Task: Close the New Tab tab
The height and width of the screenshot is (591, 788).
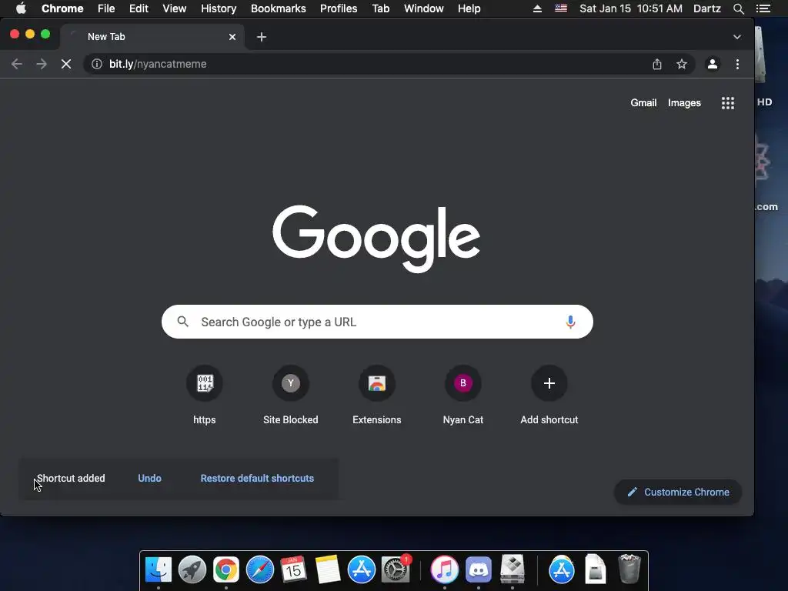Action: (x=232, y=37)
